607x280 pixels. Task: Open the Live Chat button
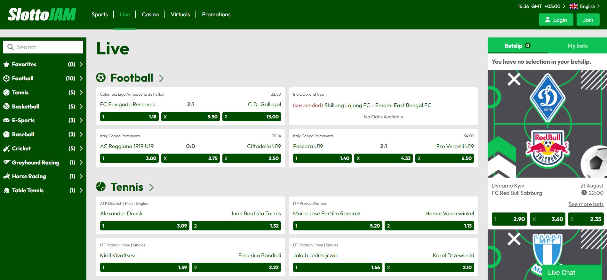572,272
